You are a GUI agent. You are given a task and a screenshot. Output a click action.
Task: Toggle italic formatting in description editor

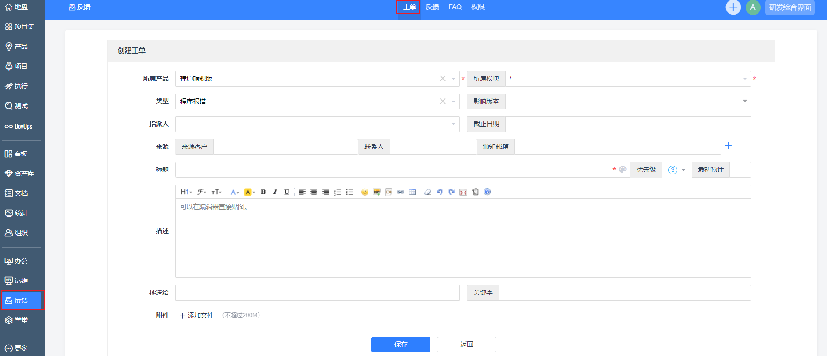click(x=275, y=192)
